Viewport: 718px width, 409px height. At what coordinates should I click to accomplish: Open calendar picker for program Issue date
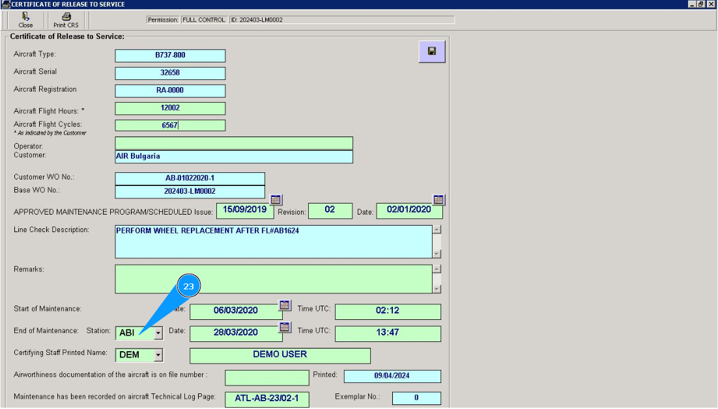(276, 200)
